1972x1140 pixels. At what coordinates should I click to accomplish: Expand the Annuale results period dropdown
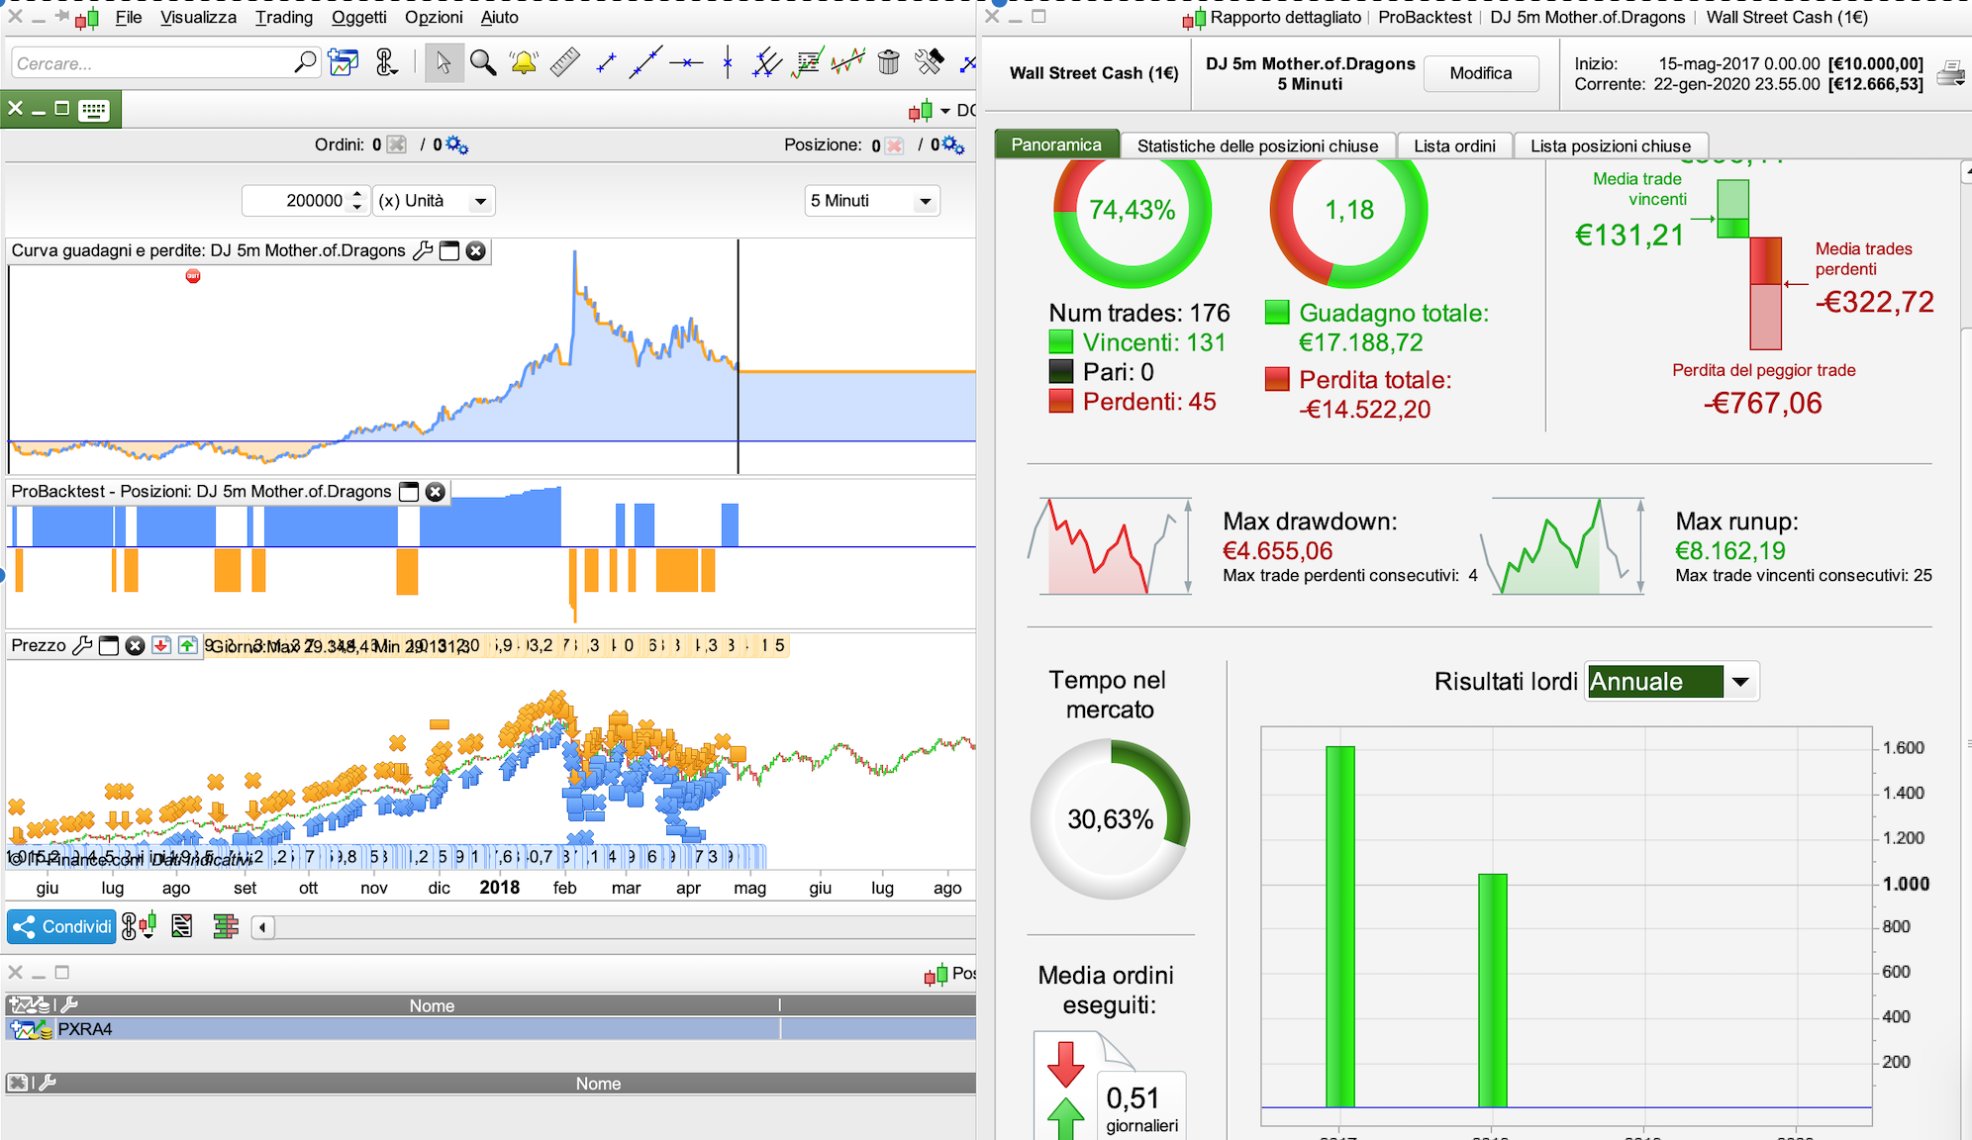point(1740,682)
